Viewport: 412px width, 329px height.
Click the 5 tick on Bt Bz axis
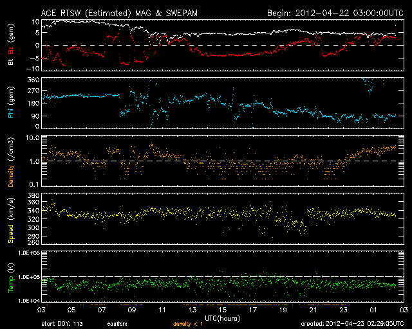click(37, 33)
